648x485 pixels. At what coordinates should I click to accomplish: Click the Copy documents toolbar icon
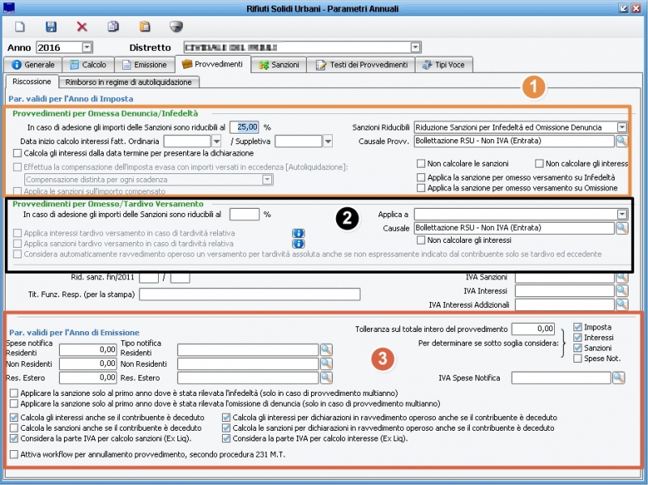point(113,27)
